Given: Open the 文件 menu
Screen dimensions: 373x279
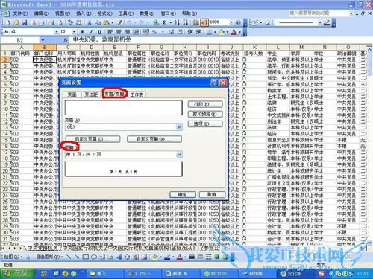Looking at the screenshot, I should tap(20, 13).
